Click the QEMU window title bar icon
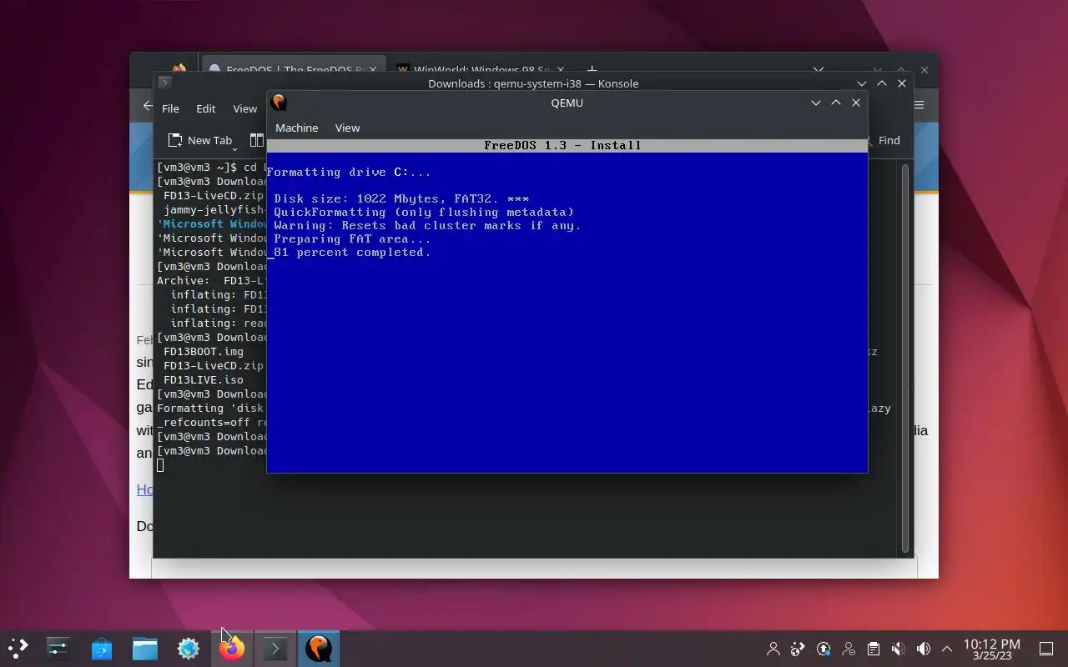Screen dimensions: 1068x667 coord(279,103)
